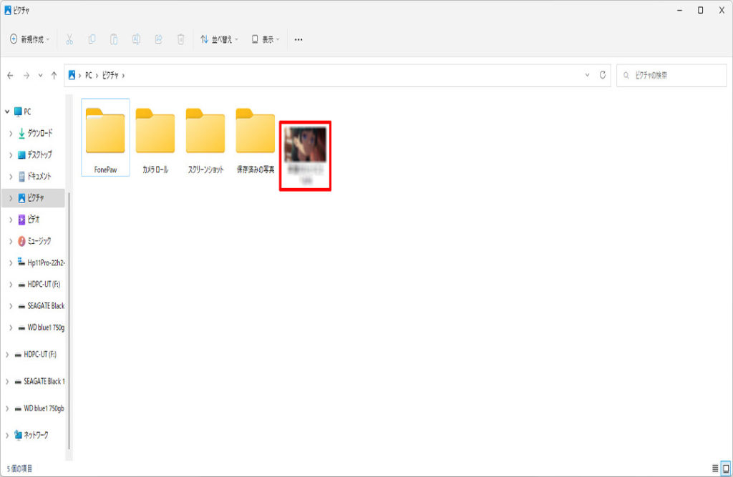The image size is (733, 477).
Task: Open the 新規作成 dropdown
Action: coord(30,39)
